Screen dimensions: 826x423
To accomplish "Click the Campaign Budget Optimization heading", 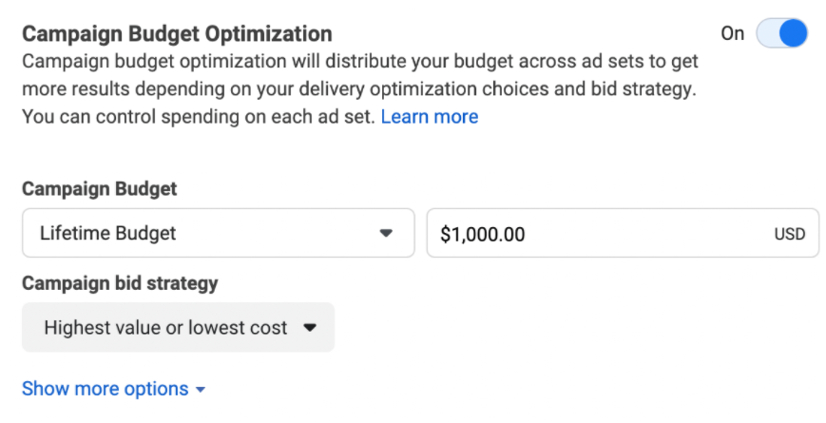I will [177, 33].
